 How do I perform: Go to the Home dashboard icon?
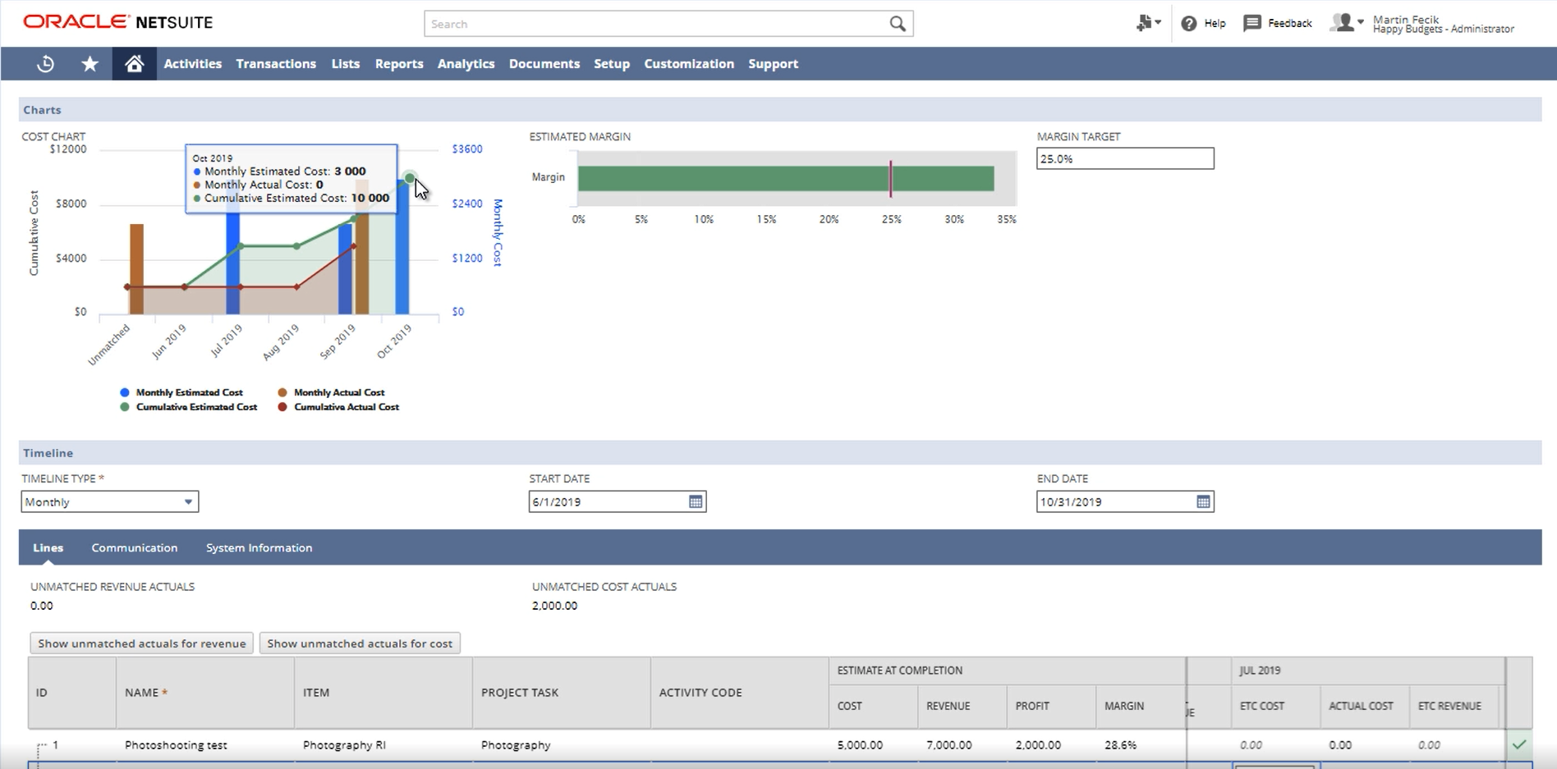tap(134, 64)
